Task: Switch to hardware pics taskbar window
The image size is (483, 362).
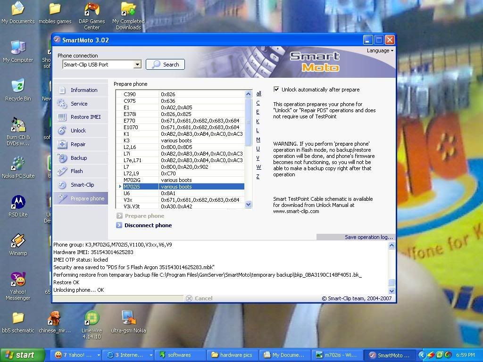Action: pyautogui.click(x=233, y=355)
